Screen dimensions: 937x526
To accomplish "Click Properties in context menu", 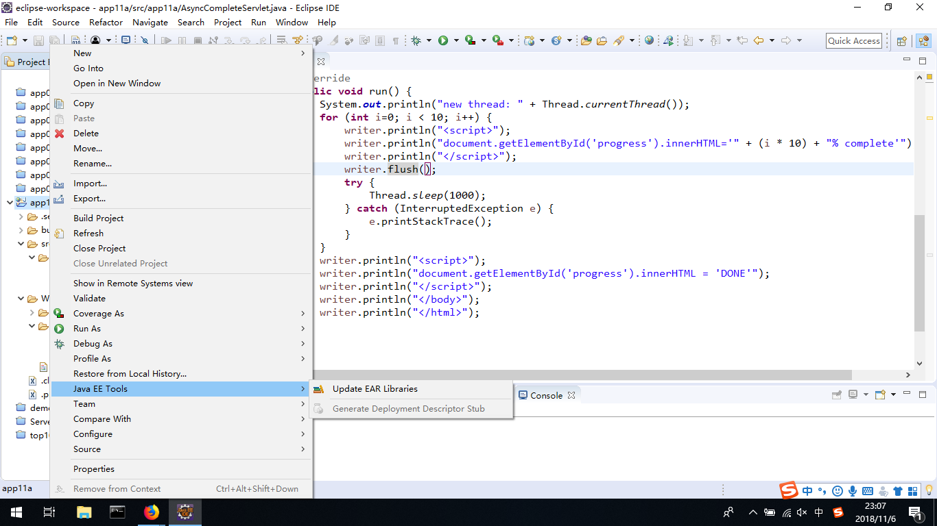I will coord(181,468).
